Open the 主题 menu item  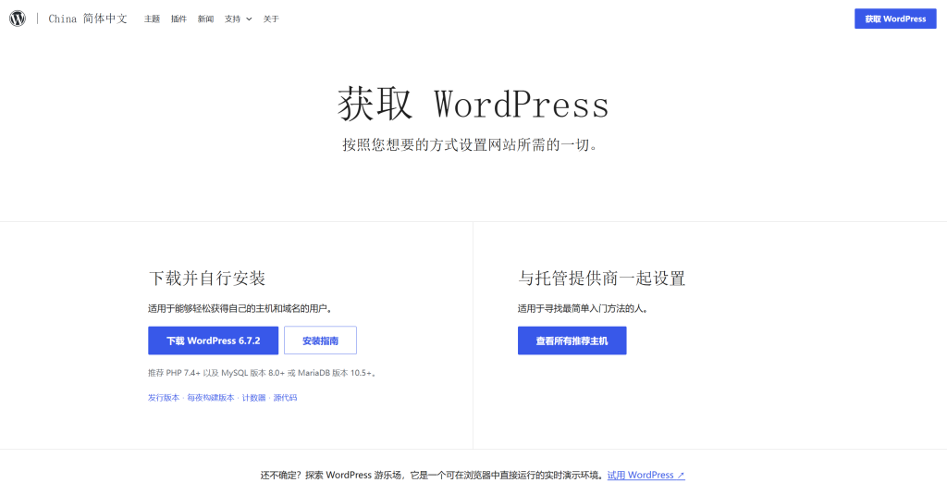pyautogui.click(x=152, y=19)
